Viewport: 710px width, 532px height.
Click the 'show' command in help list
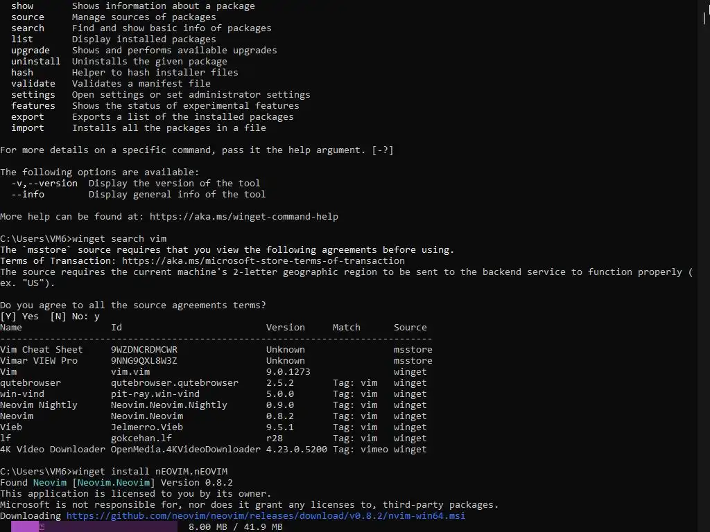[22, 6]
